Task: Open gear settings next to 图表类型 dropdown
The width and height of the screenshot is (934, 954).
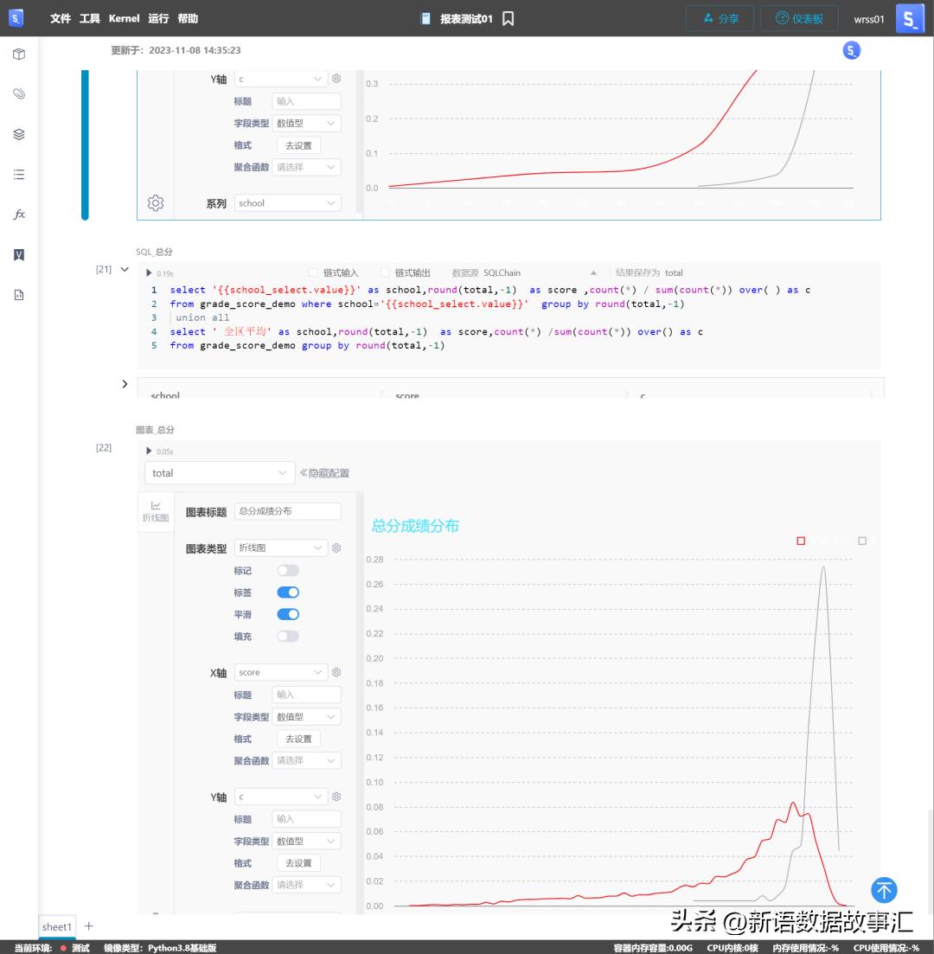Action: click(x=336, y=548)
